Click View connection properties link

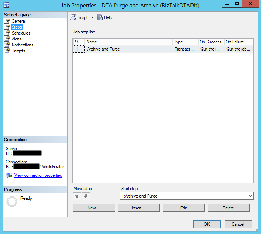click(38, 175)
